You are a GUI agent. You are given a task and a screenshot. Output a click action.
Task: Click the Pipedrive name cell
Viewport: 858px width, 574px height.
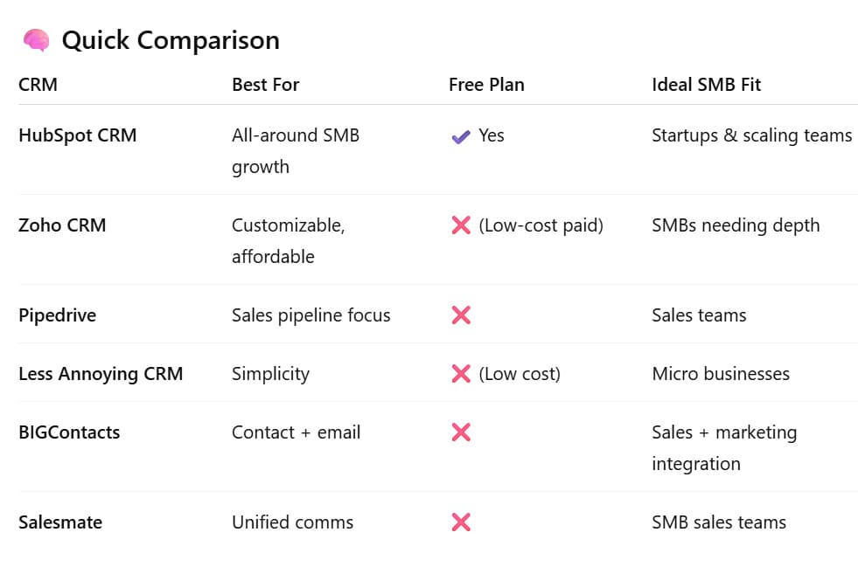pyautogui.click(x=57, y=315)
